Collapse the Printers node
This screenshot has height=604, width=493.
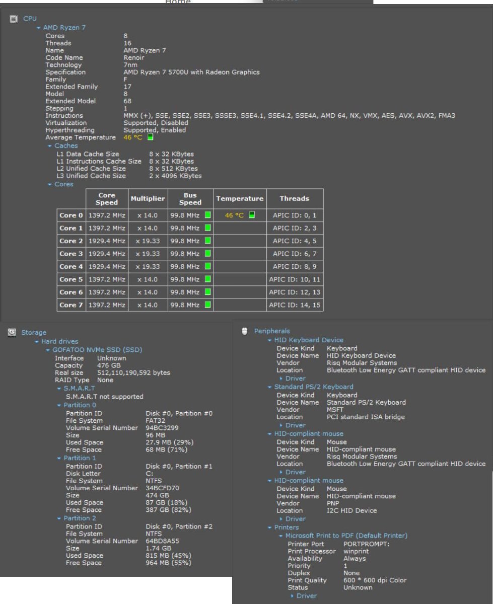(x=269, y=527)
